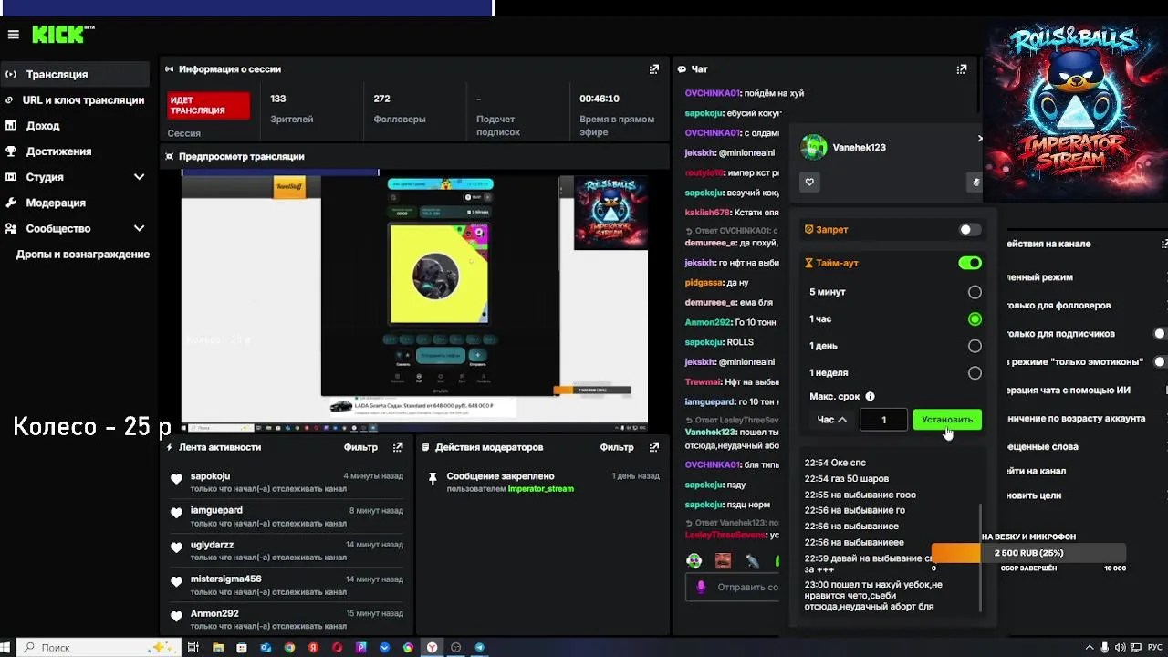Click the РУС language indicator
Screen dimensions: 1168x657
pos(1155,648)
